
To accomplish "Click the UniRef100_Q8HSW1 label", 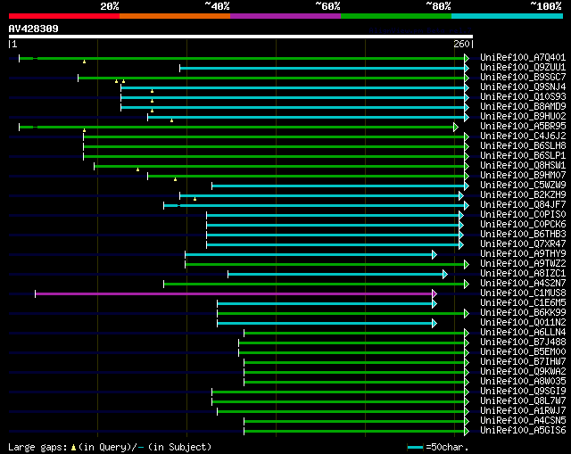I will pyautogui.click(x=523, y=165).
